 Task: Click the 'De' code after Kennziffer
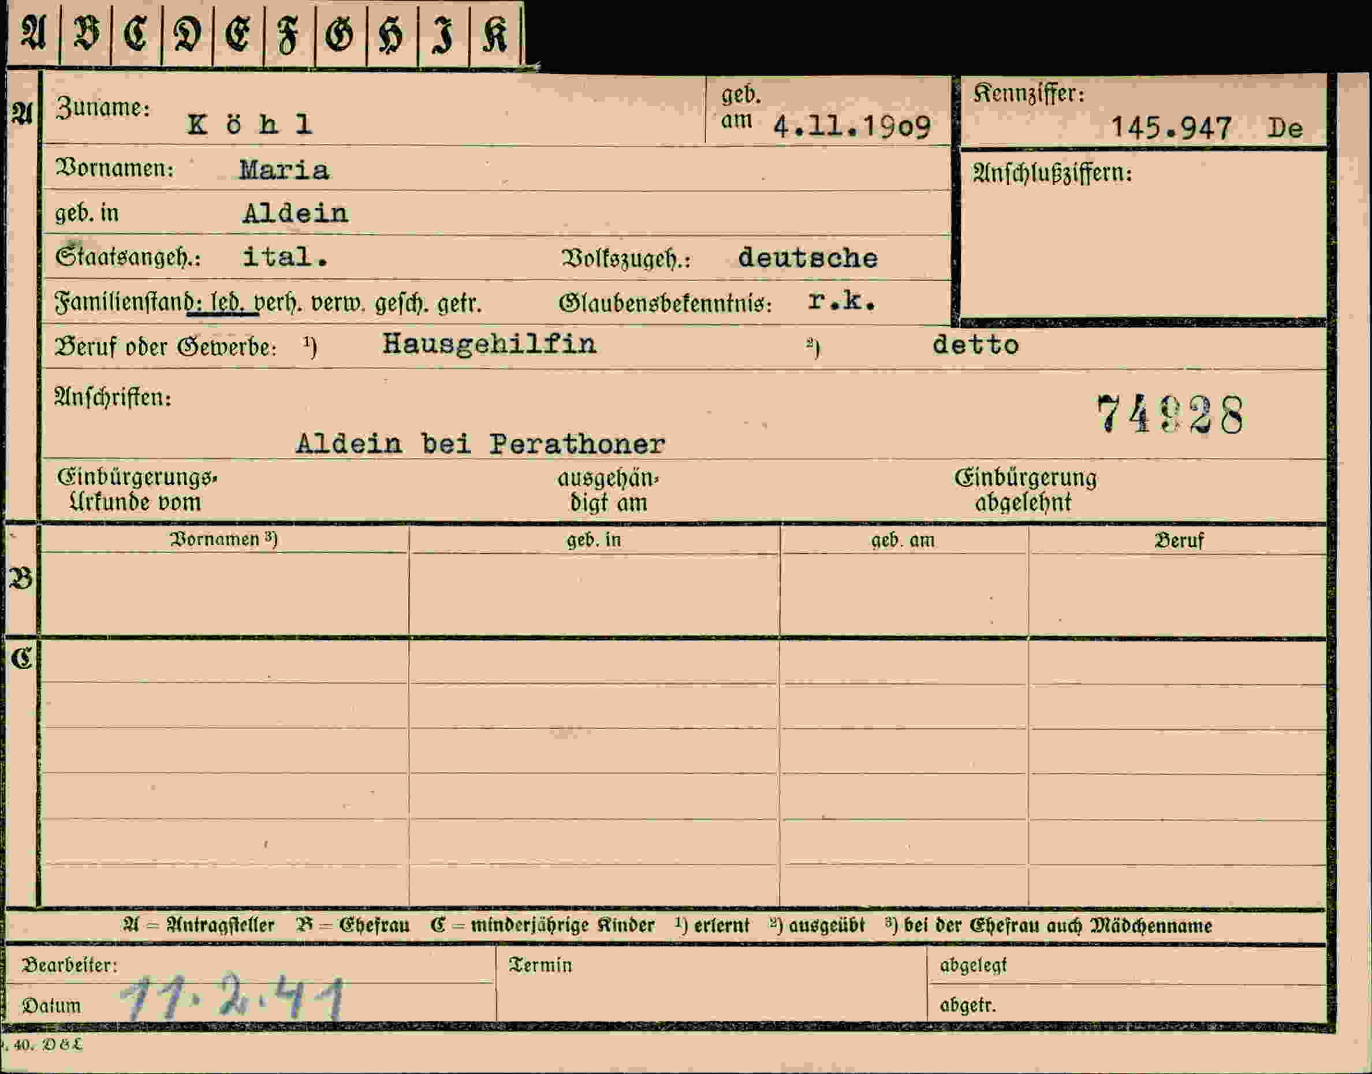[x=1285, y=128]
